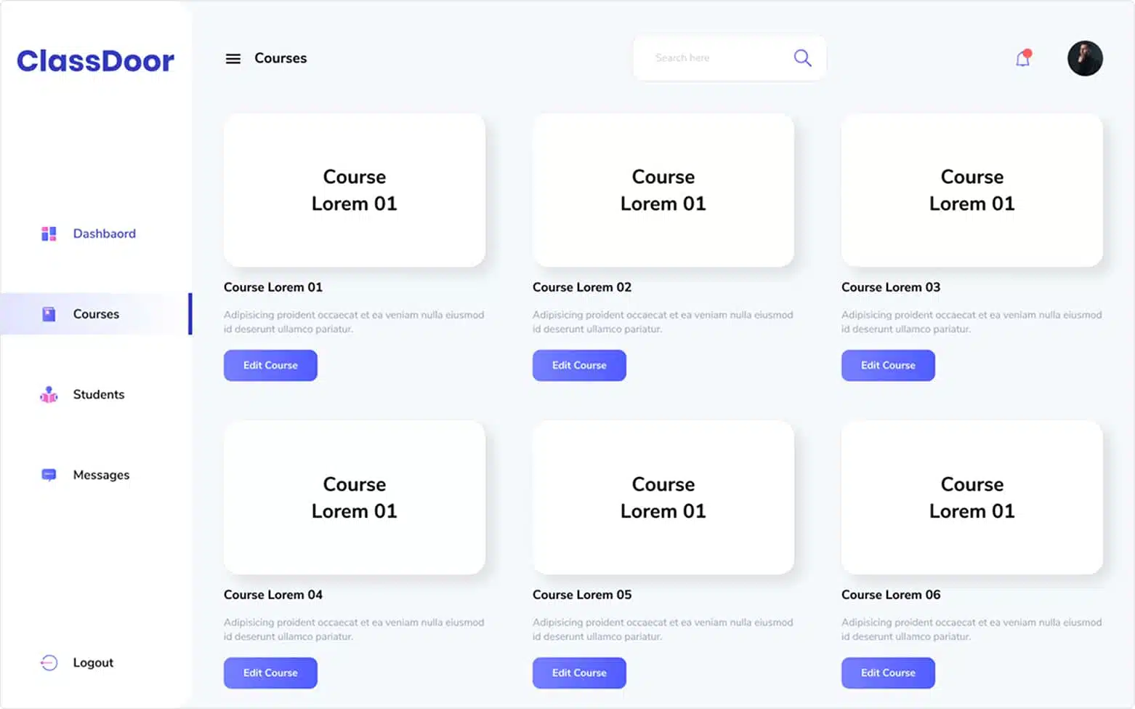Click the description under Course Lorem 05

[x=663, y=629]
